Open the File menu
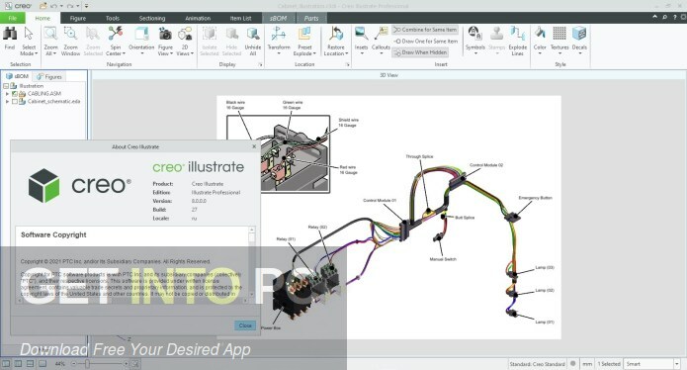This screenshot has height=370, width=687. (12, 18)
